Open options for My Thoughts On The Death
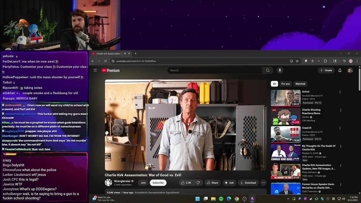Image resolution: width=361 pixels, height=203 pixels. pyautogui.click(x=340, y=146)
